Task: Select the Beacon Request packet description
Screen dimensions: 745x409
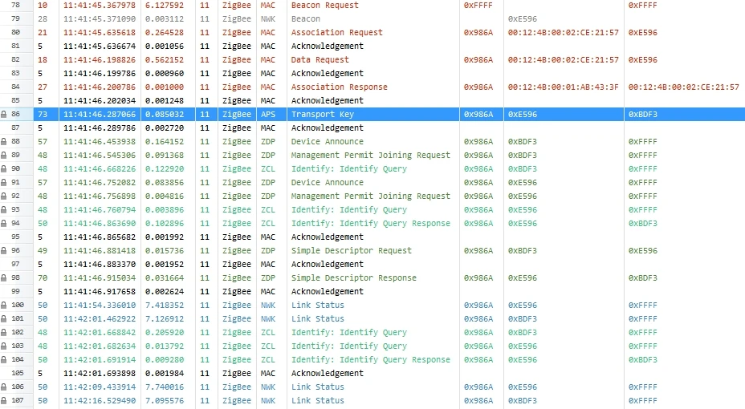Action: click(324, 6)
